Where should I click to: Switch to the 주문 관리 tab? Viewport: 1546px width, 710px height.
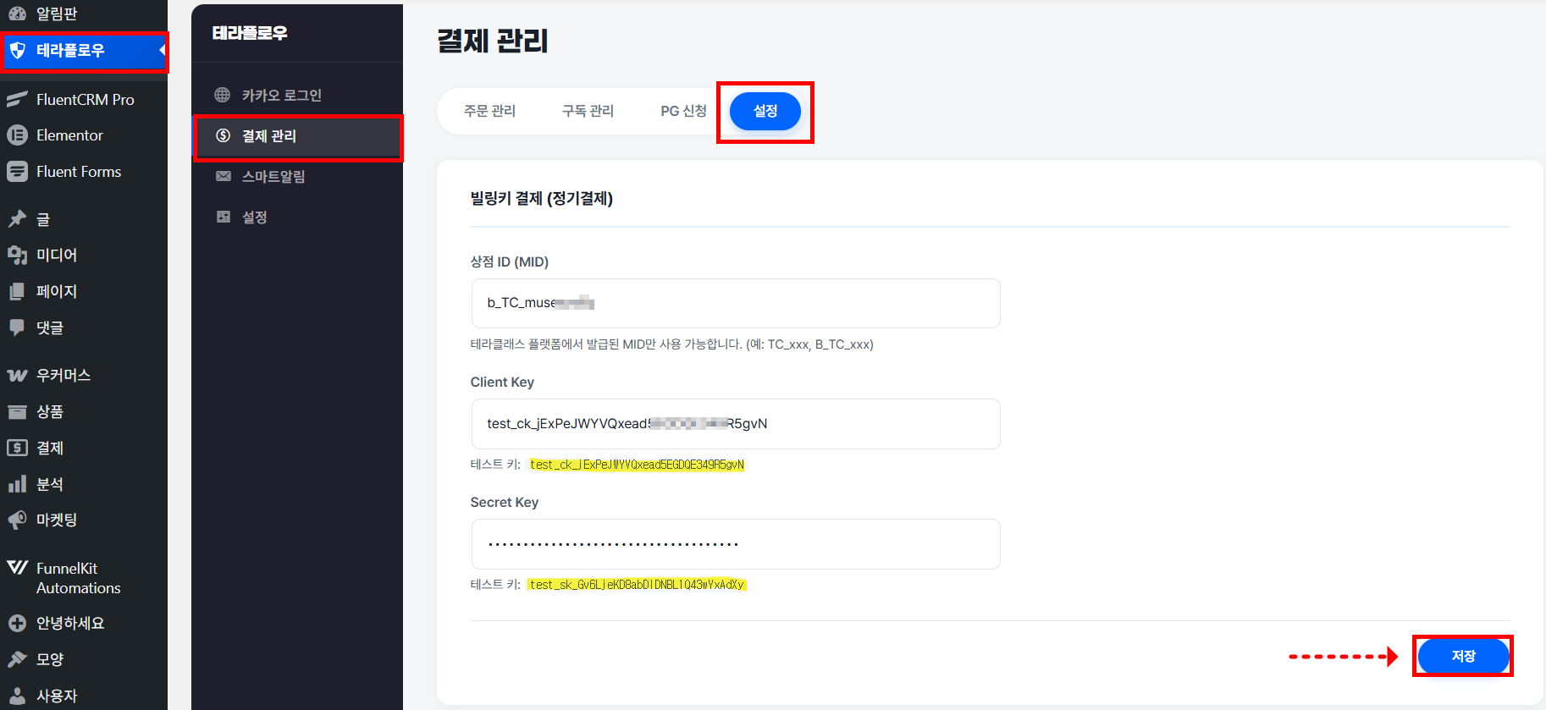(489, 111)
